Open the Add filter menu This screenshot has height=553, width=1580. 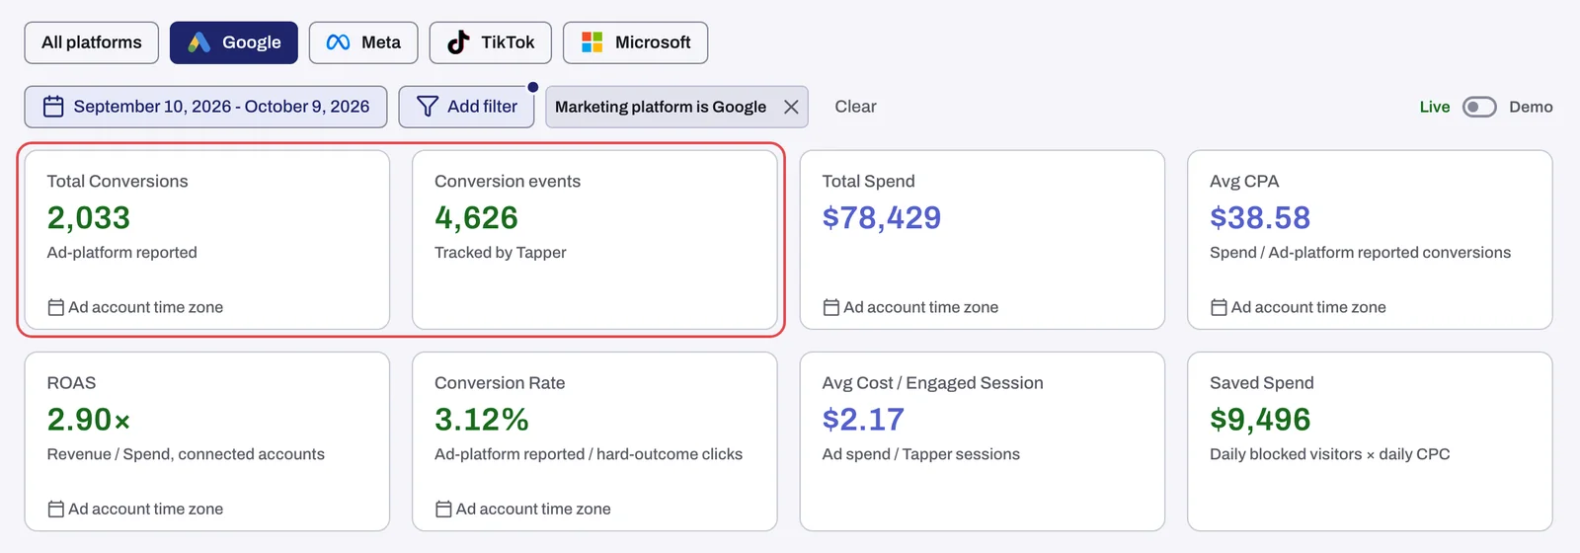tap(467, 107)
